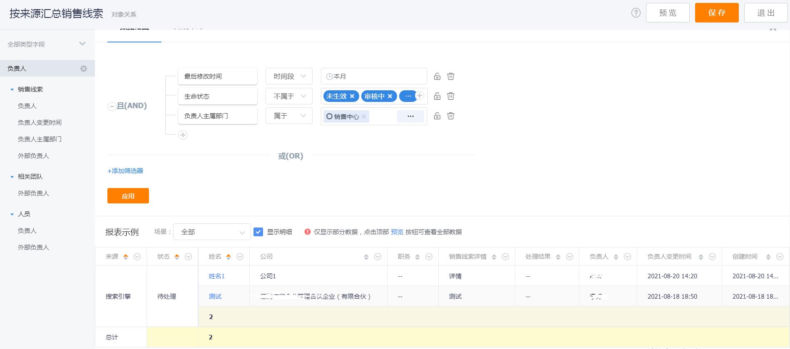The image size is (790, 349).
Task: Toggle the 显示明细 checkbox
Action: 258,232
